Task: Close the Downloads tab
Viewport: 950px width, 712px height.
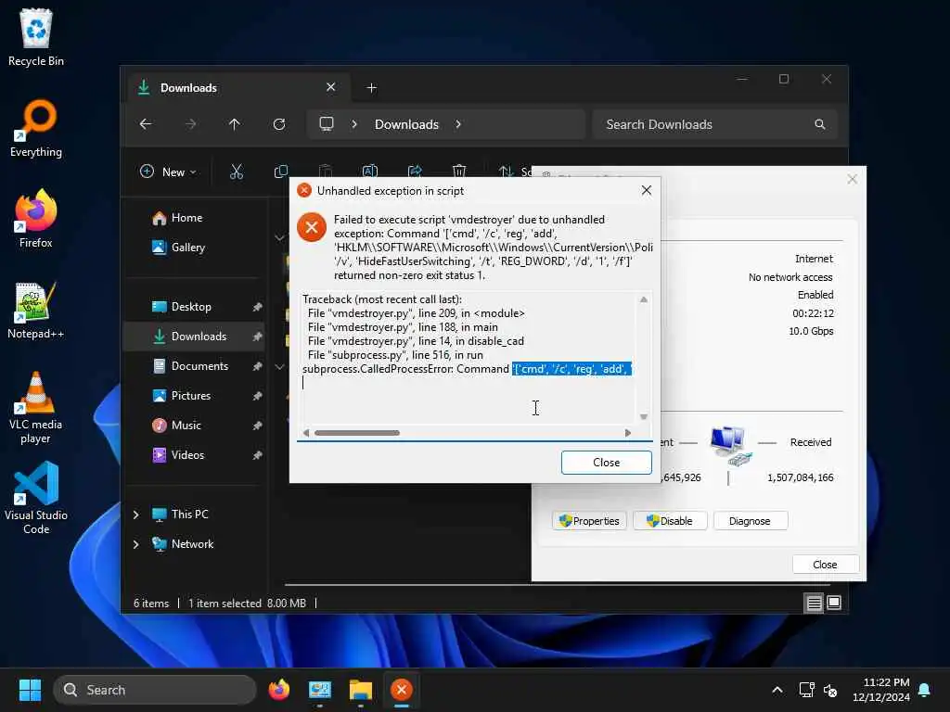Action: [x=331, y=87]
